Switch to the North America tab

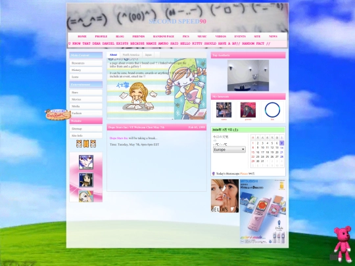pyautogui.click(x=131, y=55)
